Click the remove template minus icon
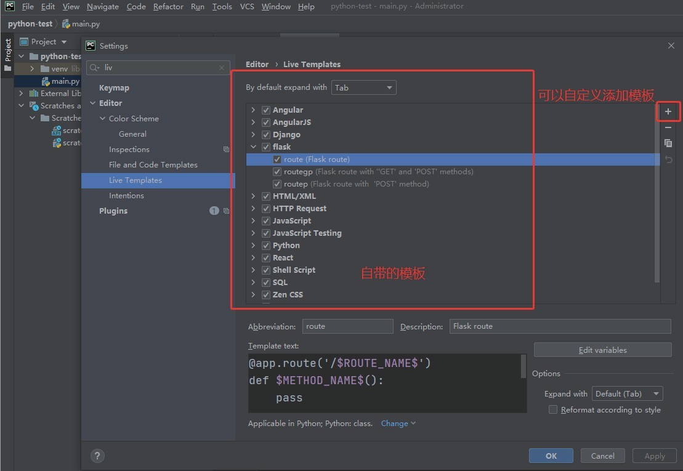This screenshot has height=471, width=683. click(668, 127)
